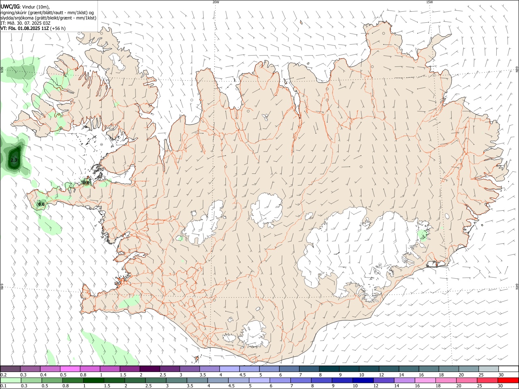Viewport: 519px width, 389px height.
Task: Click upper legend swatch between 12 and 14
Action: (x=388, y=369)
